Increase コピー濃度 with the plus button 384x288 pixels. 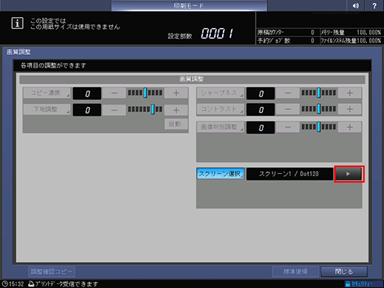(176, 93)
